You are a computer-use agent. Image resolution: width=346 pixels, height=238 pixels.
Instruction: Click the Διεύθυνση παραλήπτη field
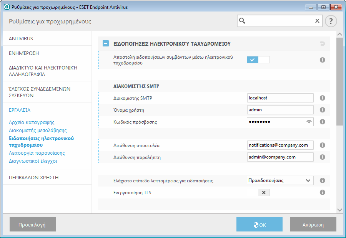pos(280,157)
